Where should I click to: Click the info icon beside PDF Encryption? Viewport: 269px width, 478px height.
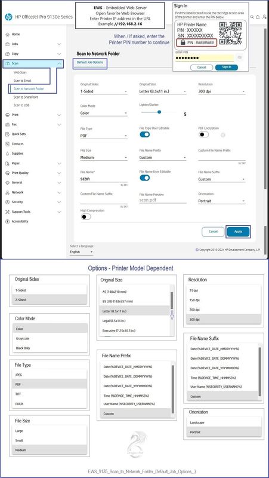(222, 135)
